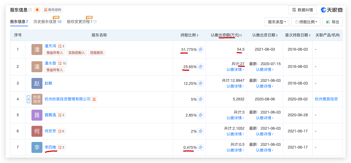351x163 pixels.
Task: Open pie chart icon for 潘天鸿's share
Action: pos(201,50)
